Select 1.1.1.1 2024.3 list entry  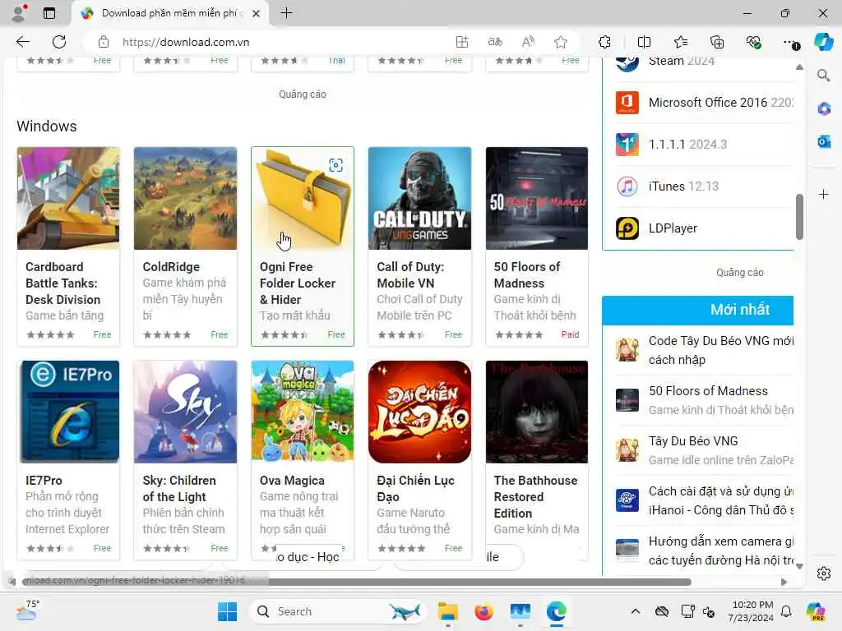tap(704, 145)
